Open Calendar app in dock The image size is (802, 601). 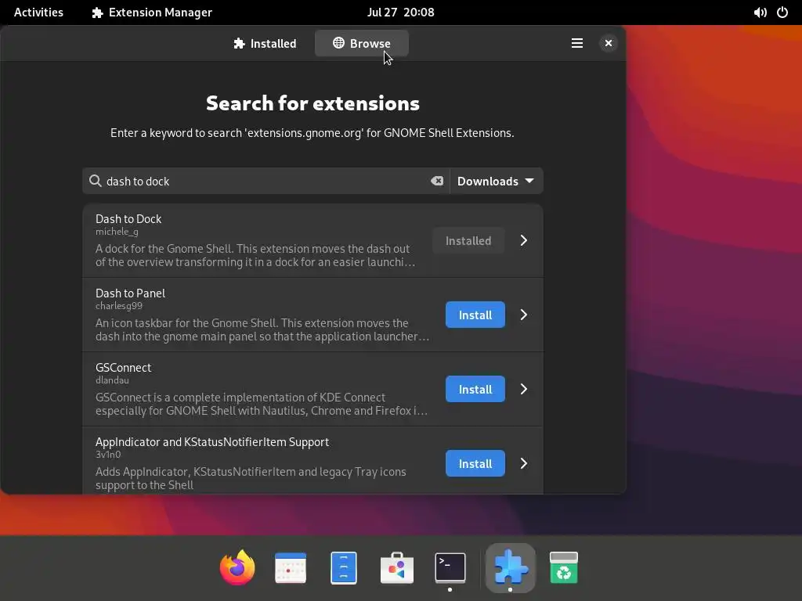coord(291,568)
